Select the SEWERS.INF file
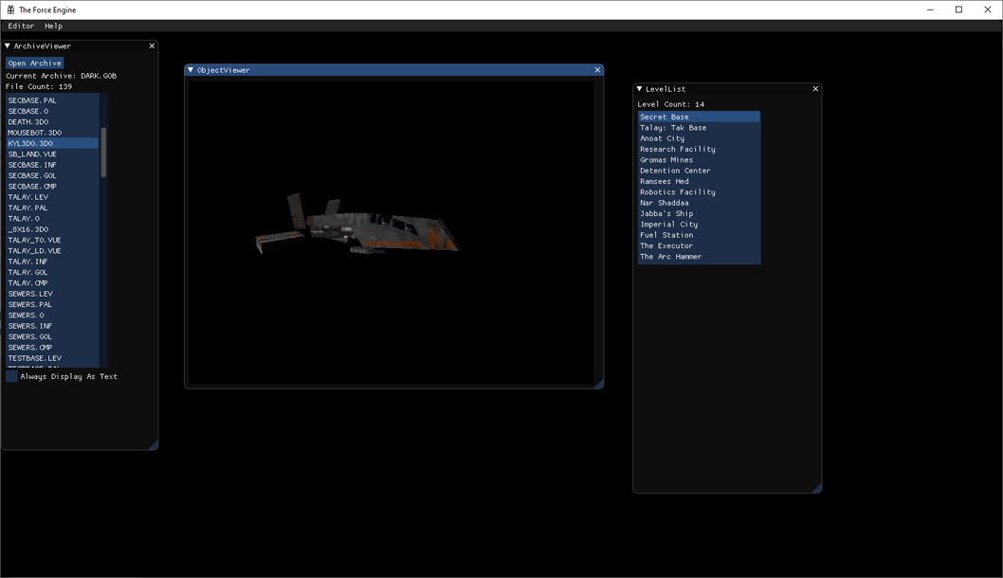 point(52,326)
